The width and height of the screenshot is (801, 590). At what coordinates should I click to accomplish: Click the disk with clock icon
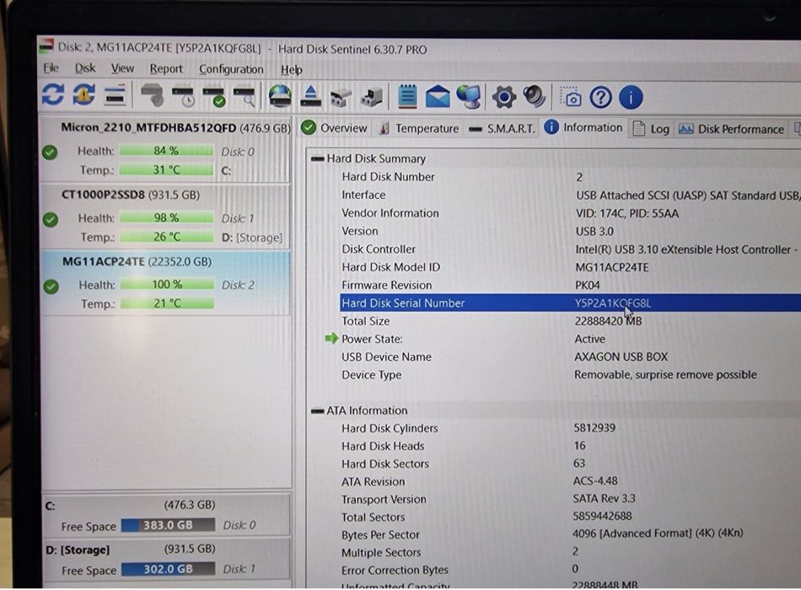tap(183, 96)
